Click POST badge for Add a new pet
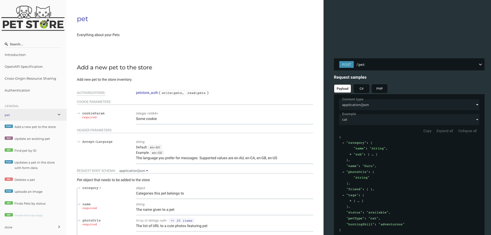 [x=9, y=127]
